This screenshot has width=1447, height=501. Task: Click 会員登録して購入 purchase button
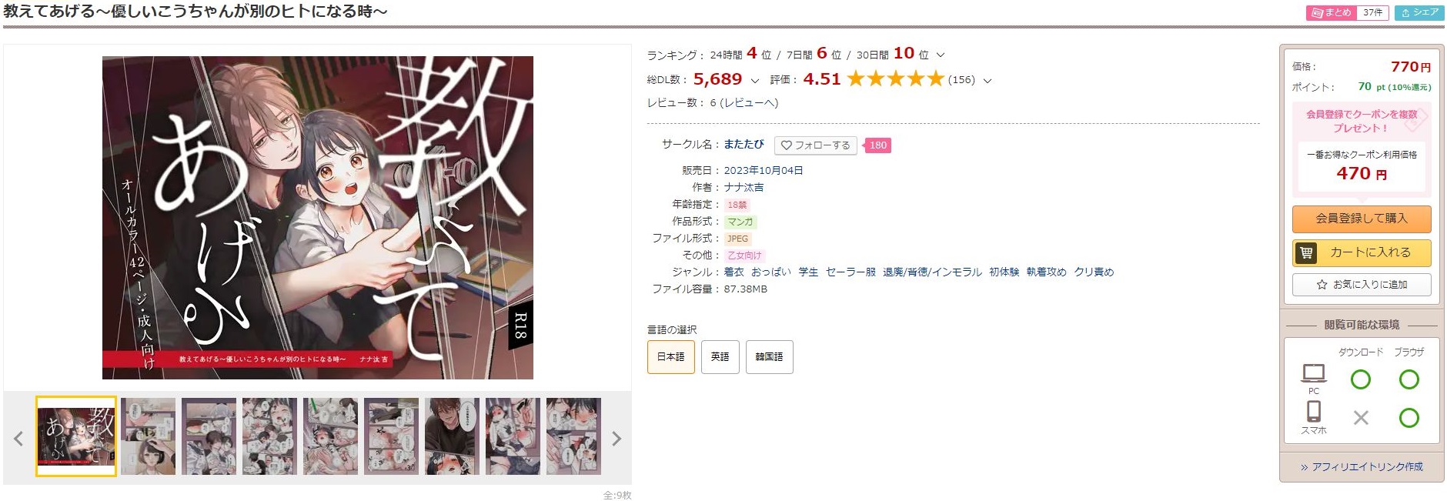point(1361,219)
